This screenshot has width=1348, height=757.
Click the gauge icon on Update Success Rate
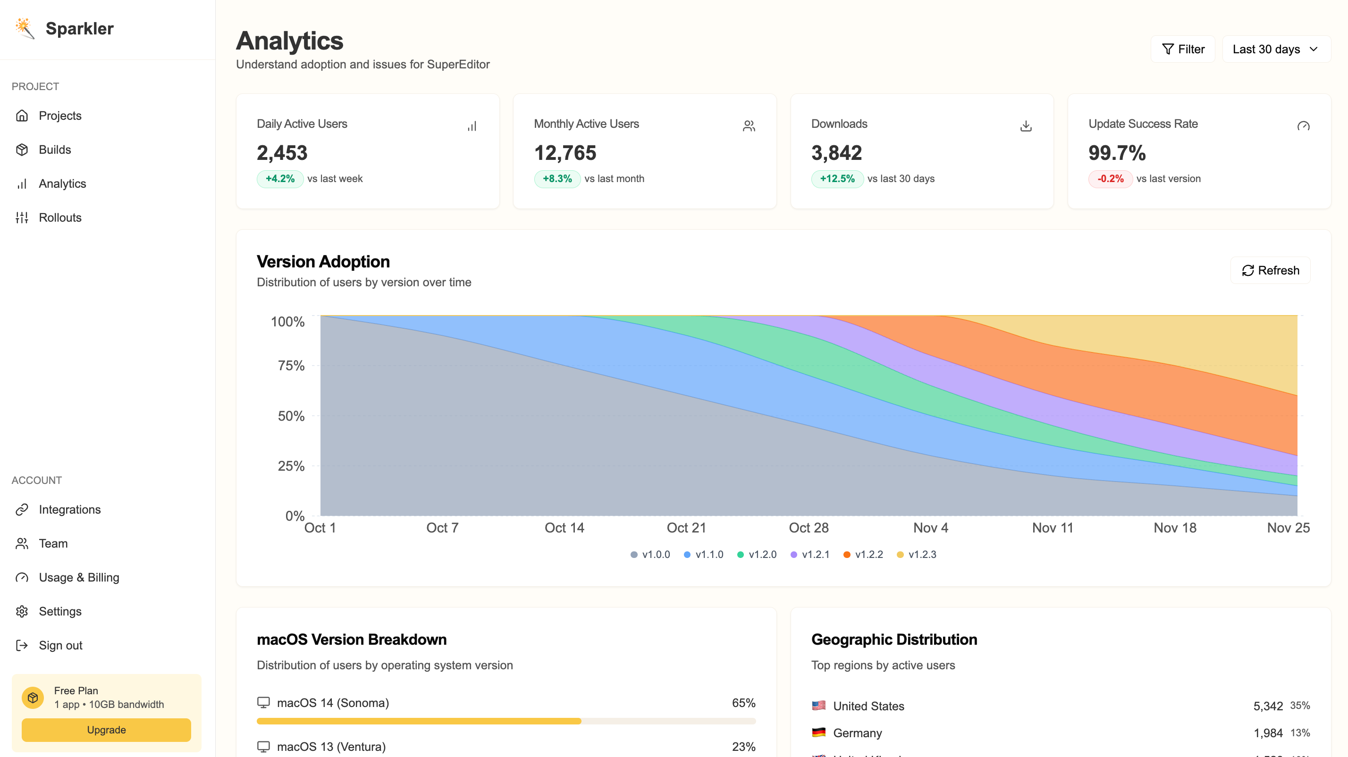pos(1304,125)
